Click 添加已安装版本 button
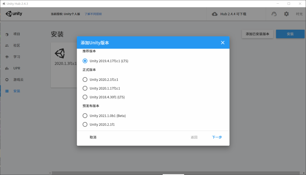 257,34
